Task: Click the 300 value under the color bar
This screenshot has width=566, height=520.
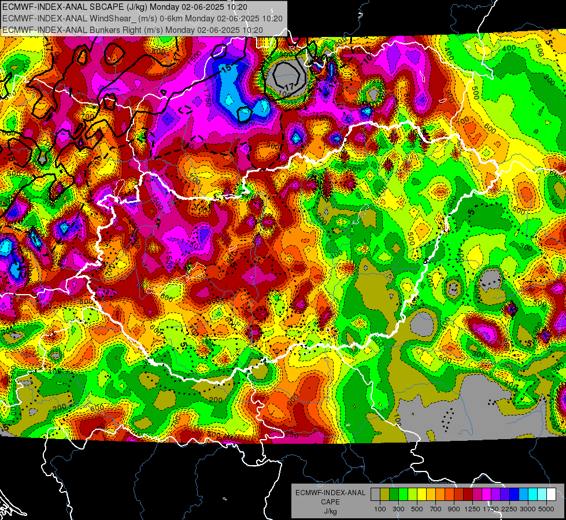Action: [x=398, y=509]
